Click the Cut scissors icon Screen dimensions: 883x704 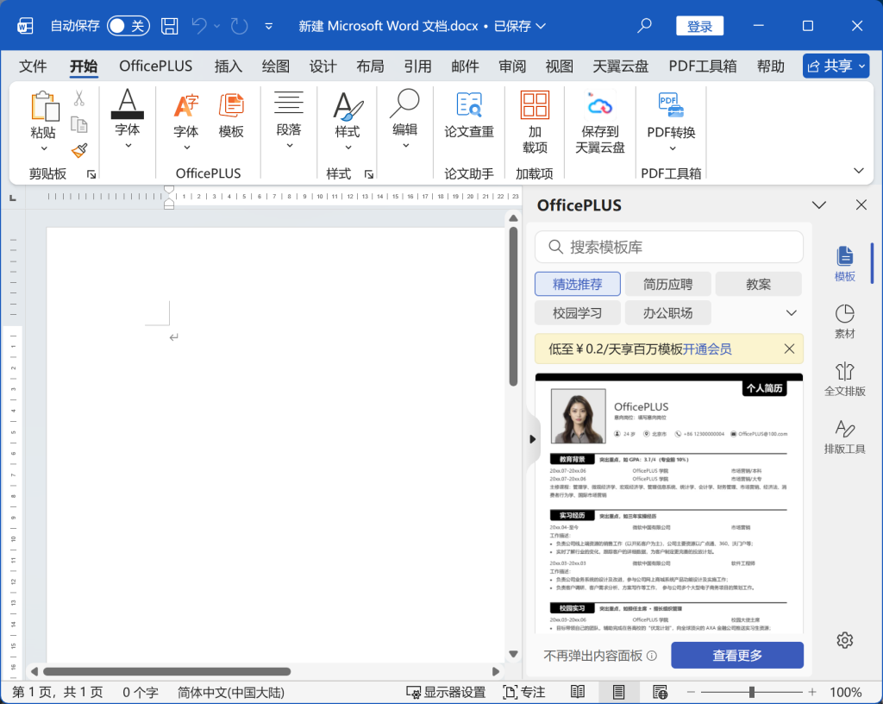(79, 98)
